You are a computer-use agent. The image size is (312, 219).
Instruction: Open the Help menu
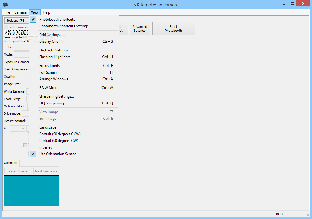click(x=46, y=12)
